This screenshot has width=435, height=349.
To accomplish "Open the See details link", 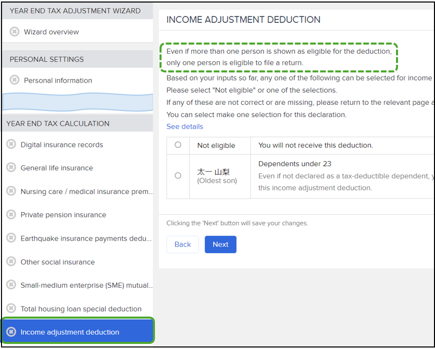I will [185, 127].
